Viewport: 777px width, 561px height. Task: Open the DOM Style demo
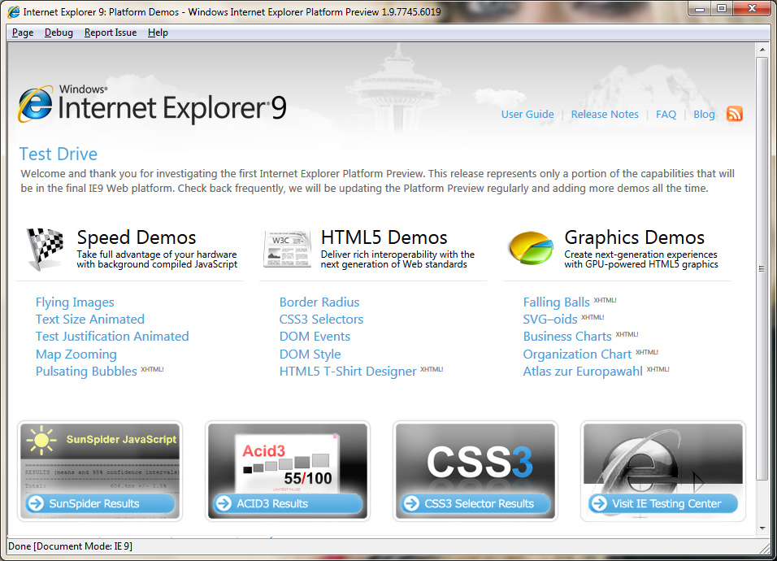pos(310,354)
